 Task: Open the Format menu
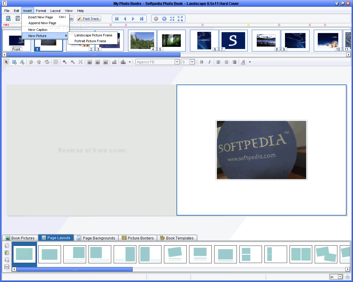click(x=41, y=11)
